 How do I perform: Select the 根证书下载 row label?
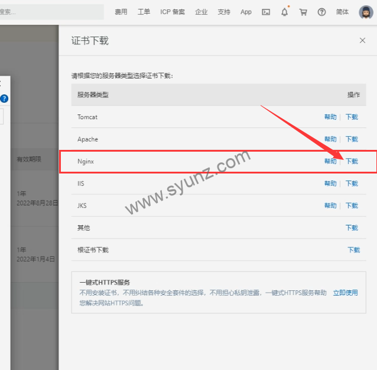(93, 250)
